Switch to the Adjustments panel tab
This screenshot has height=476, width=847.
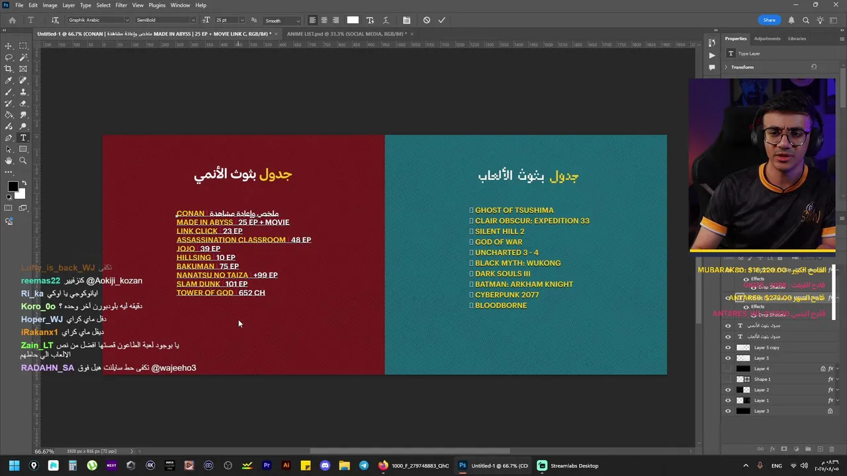click(767, 38)
